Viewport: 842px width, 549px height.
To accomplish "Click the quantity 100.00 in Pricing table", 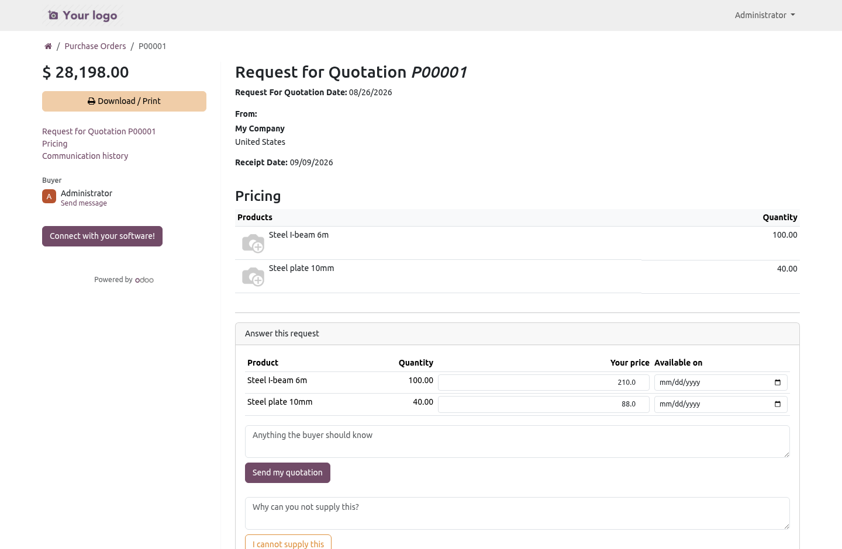I will [x=785, y=235].
